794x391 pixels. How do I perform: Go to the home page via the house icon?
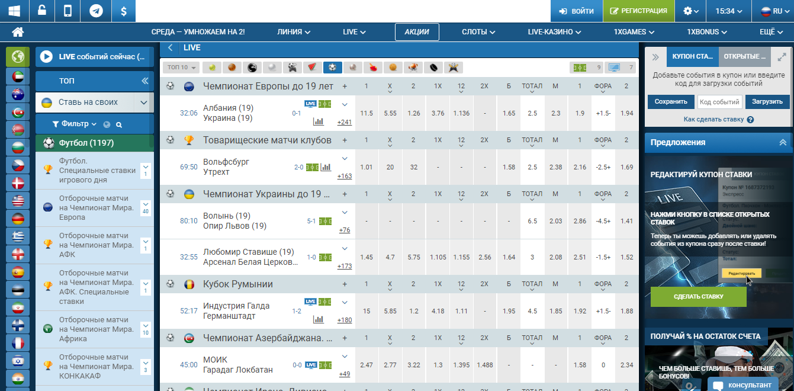point(18,32)
